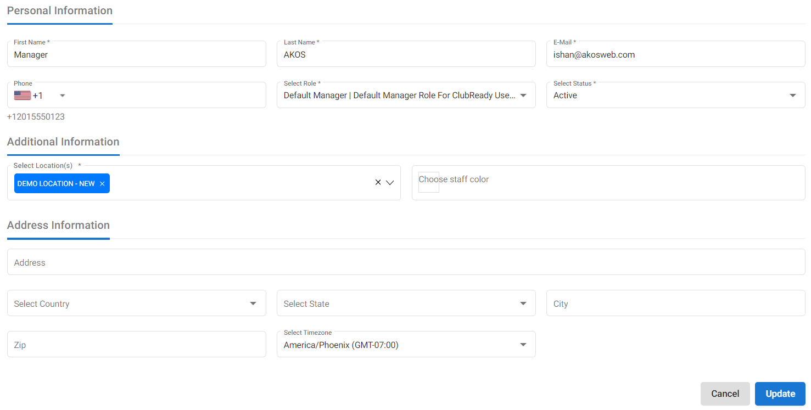The image size is (811, 410).
Task: Click the Cancel button
Action: 725,394
